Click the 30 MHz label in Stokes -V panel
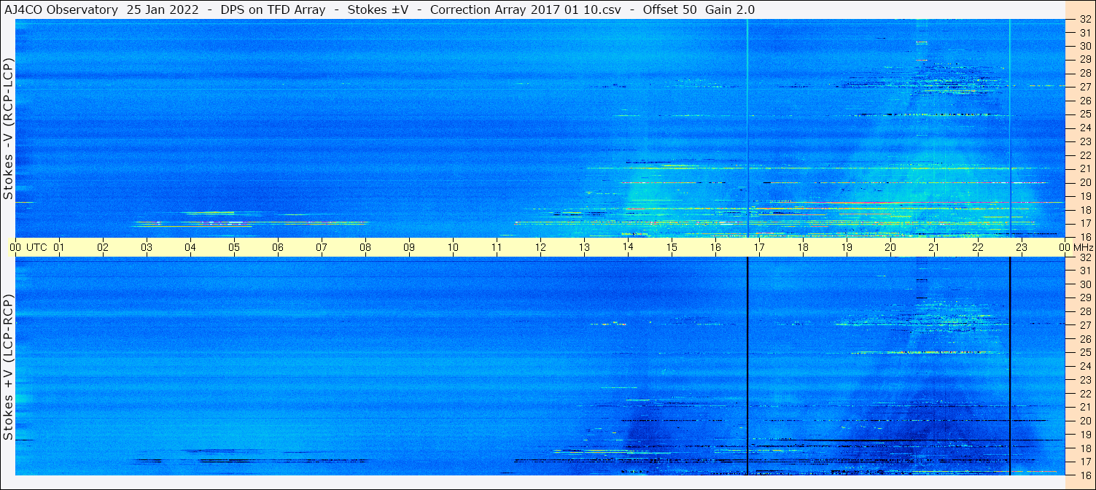1096x490 pixels. (1085, 46)
